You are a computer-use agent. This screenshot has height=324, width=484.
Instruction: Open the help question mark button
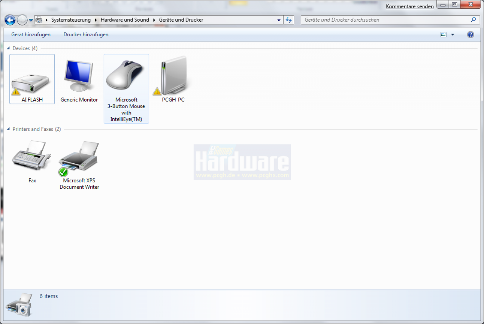pos(470,34)
